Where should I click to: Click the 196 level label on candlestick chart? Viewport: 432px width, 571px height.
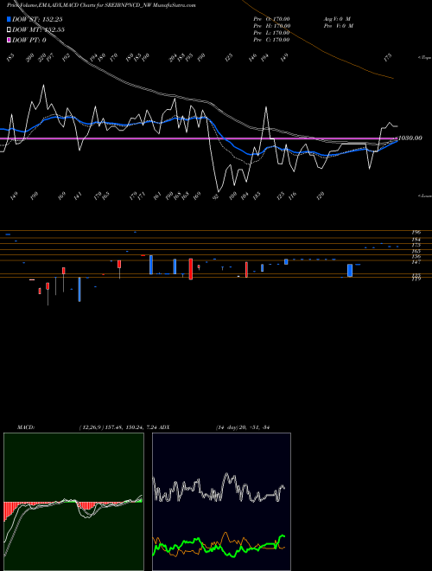click(416, 232)
